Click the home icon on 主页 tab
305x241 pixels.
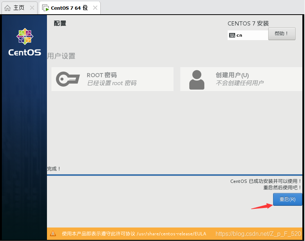click(8, 8)
